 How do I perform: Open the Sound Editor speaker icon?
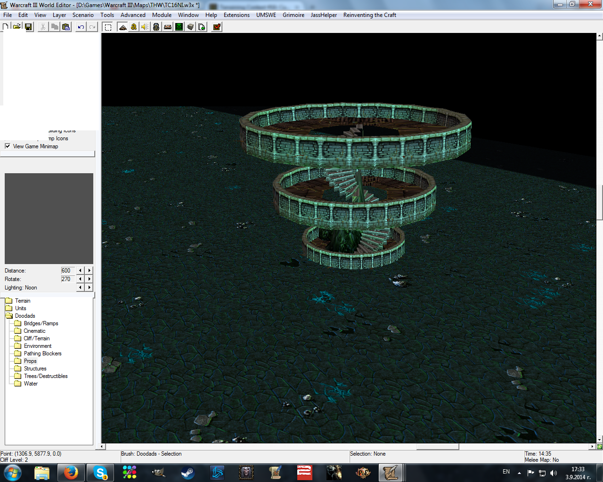(145, 27)
